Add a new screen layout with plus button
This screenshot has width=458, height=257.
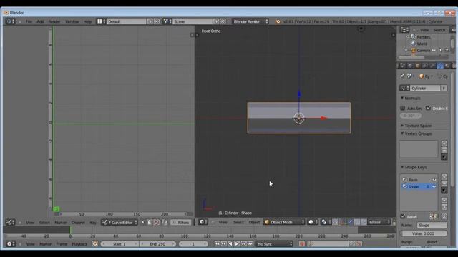[x=150, y=21]
